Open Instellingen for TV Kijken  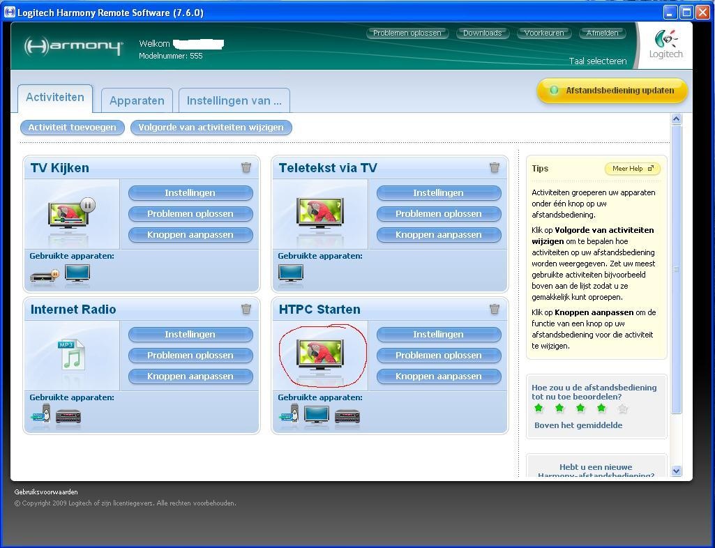point(190,193)
